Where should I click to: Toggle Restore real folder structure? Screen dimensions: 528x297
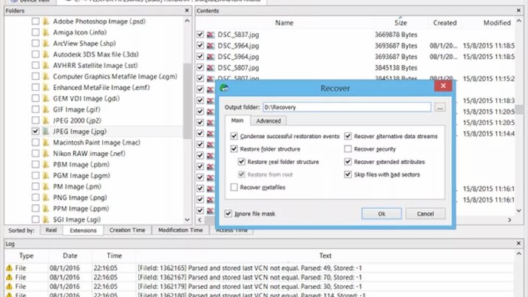click(x=242, y=162)
